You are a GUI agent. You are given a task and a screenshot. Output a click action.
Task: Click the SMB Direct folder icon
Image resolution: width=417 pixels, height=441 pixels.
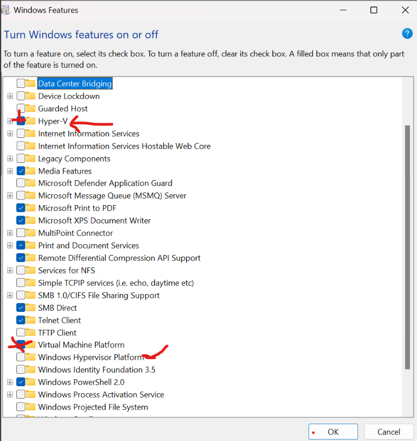(30, 308)
